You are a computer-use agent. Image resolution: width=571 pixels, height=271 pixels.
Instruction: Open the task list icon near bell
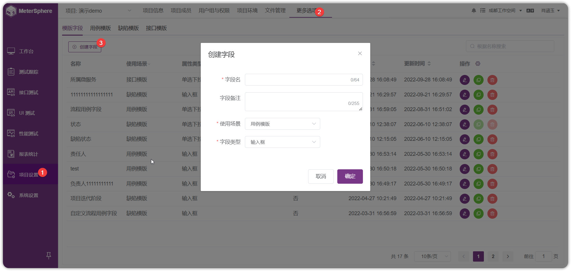pyautogui.click(x=483, y=11)
